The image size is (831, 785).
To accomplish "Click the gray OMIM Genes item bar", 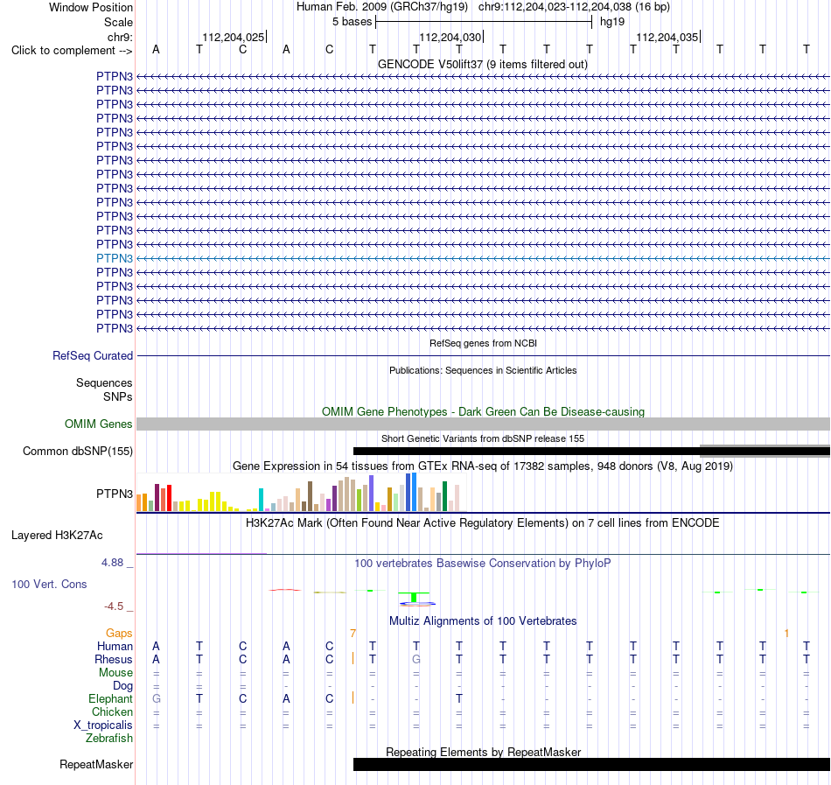I will [x=484, y=424].
